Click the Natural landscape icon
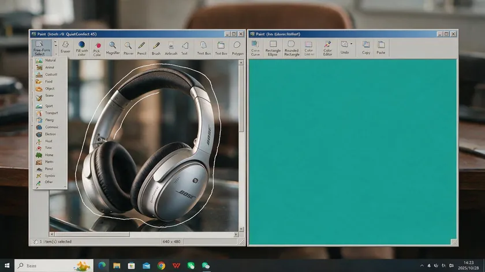 pyautogui.click(x=39, y=61)
